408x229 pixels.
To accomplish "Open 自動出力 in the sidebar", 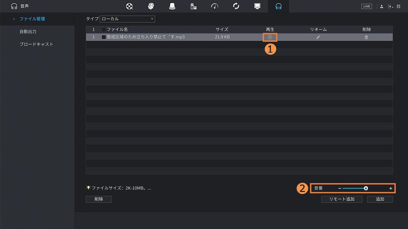I will 28,32.
